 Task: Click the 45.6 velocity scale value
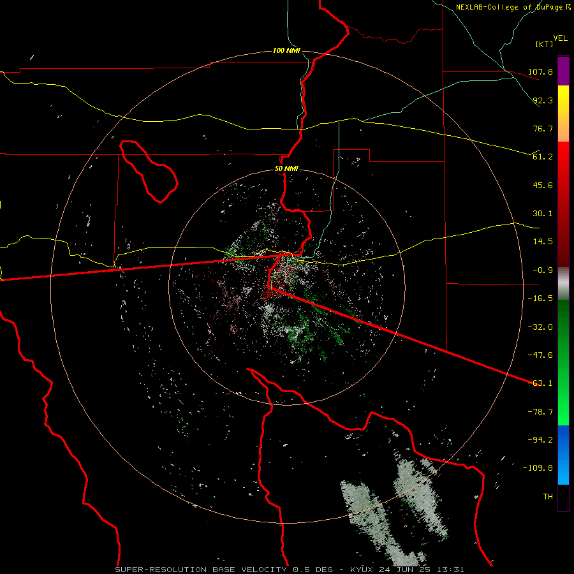click(x=543, y=185)
